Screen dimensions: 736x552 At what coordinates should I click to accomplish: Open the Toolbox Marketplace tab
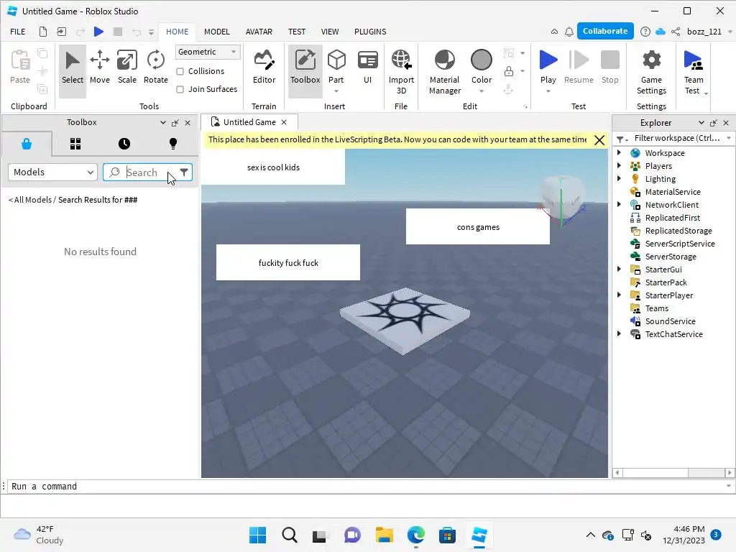point(27,144)
